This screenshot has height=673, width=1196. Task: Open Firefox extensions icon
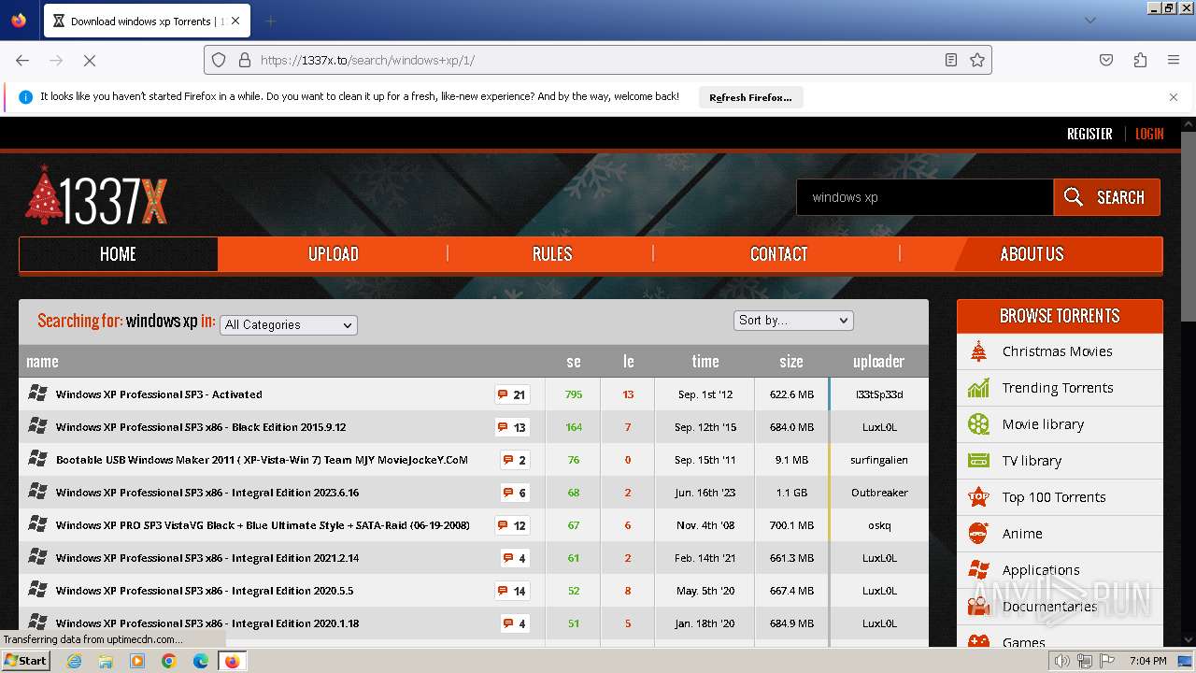click(x=1140, y=60)
